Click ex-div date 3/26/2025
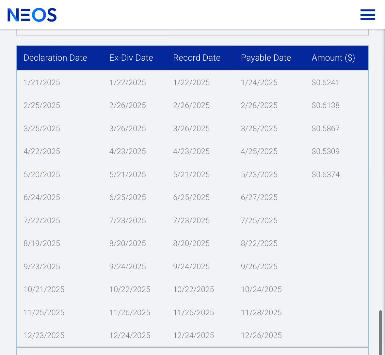 127,128
